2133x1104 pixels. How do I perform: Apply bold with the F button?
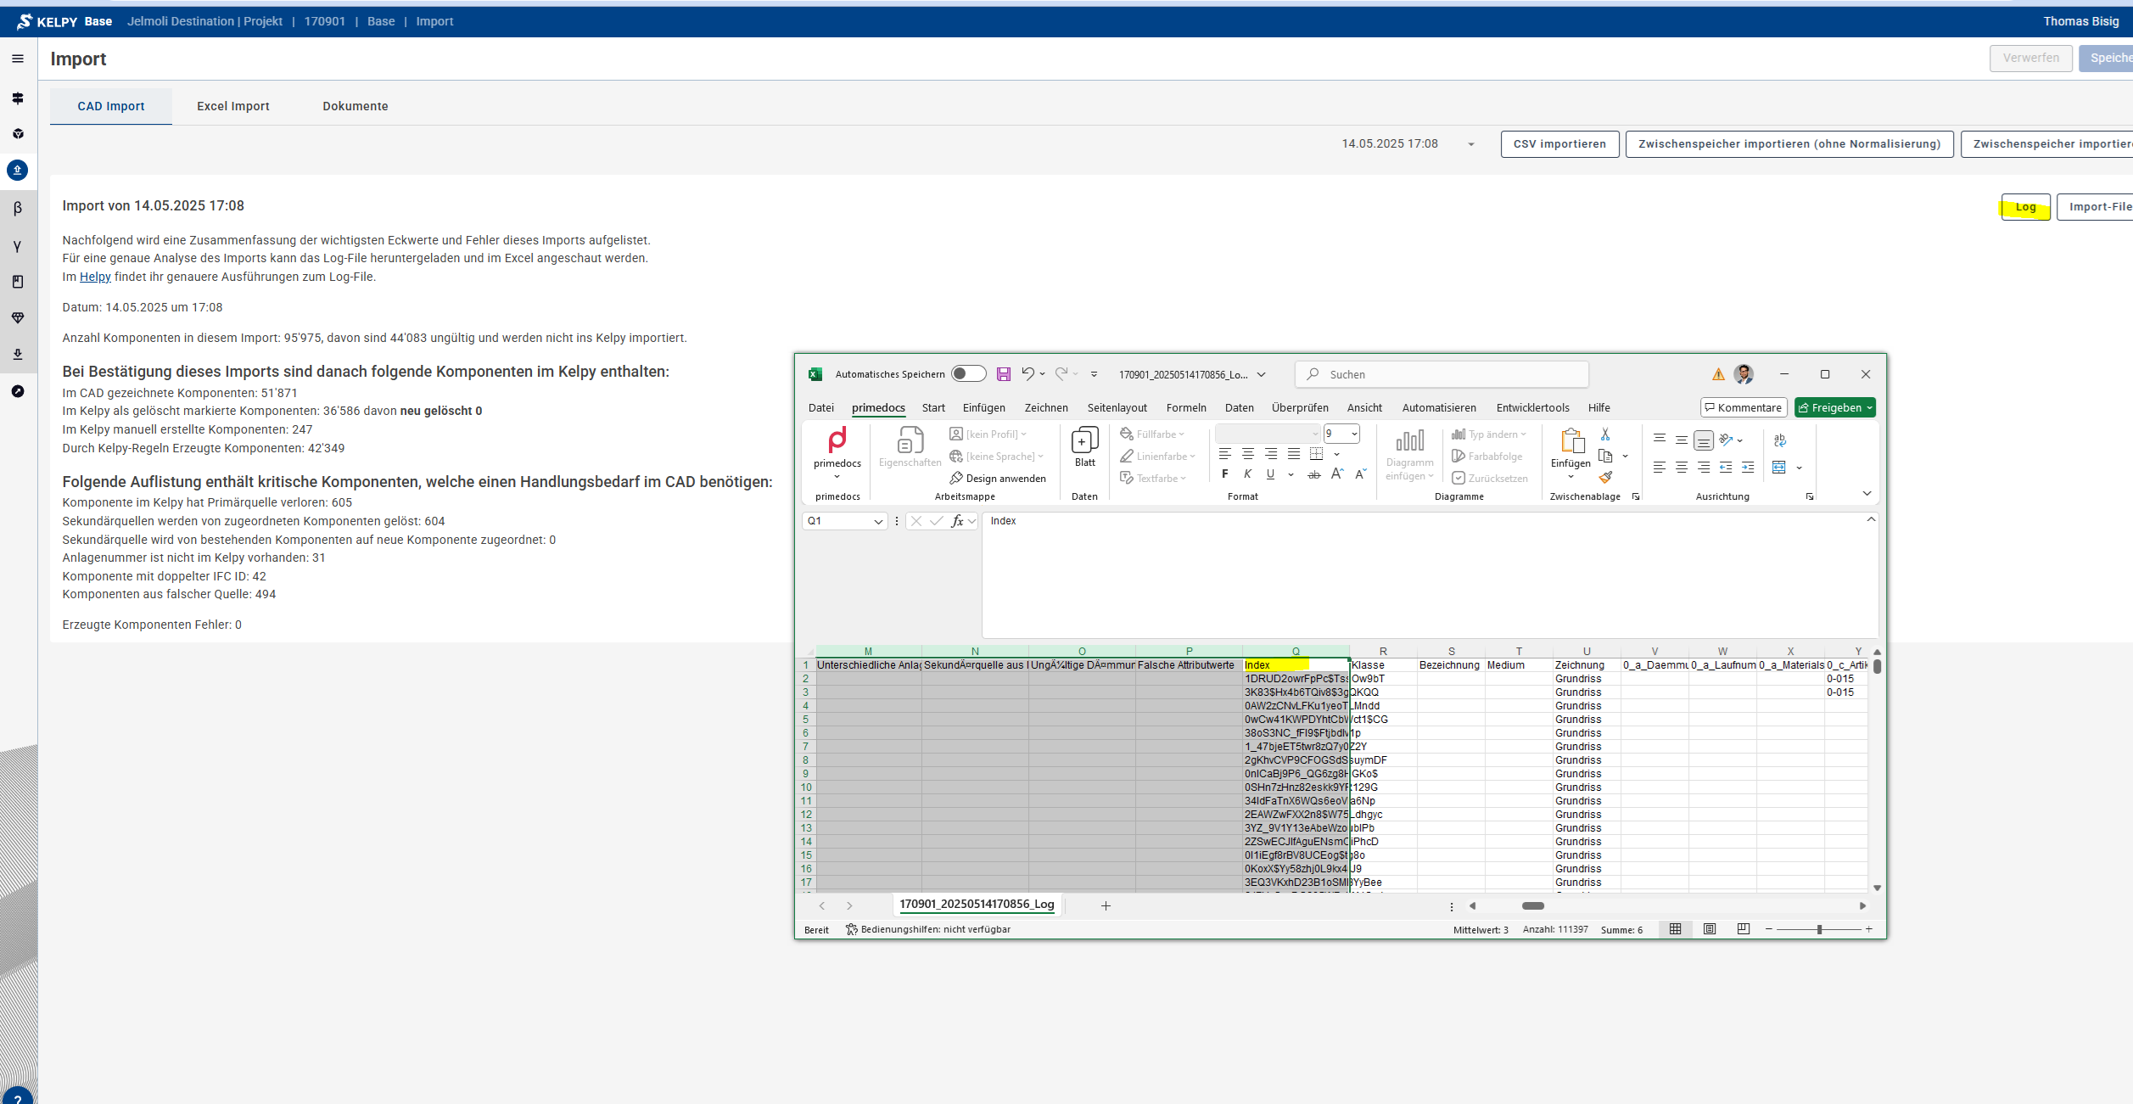[x=1225, y=474]
